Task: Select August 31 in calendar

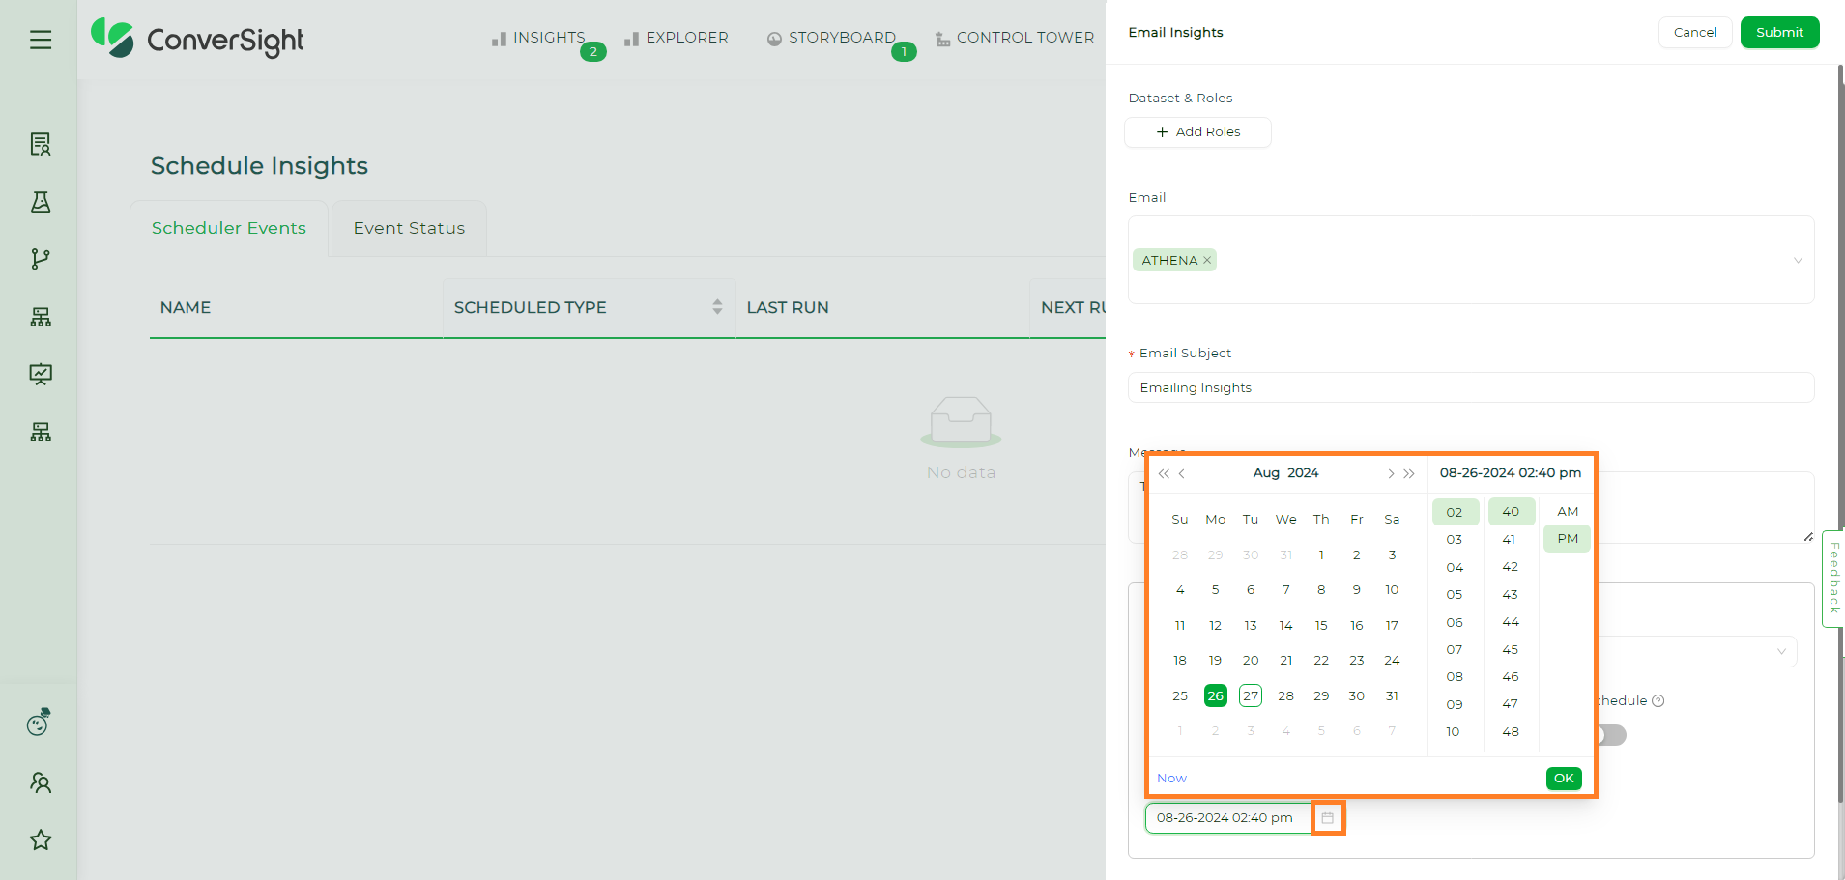Action: click(x=1392, y=696)
